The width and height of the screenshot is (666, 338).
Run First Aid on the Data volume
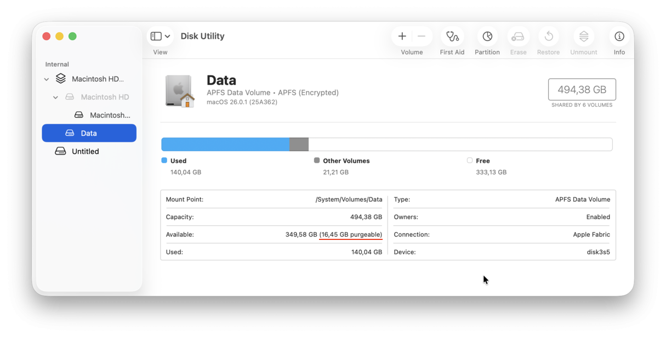(x=452, y=36)
